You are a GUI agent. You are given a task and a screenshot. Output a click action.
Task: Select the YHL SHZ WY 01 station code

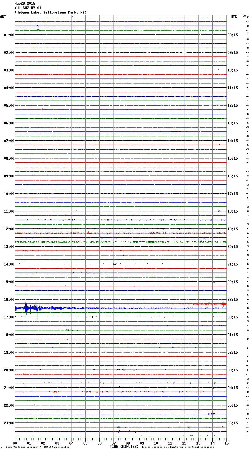[28, 8]
